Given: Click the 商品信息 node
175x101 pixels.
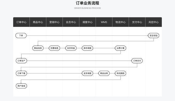Looking at the screenshot, I should click(38, 48).
